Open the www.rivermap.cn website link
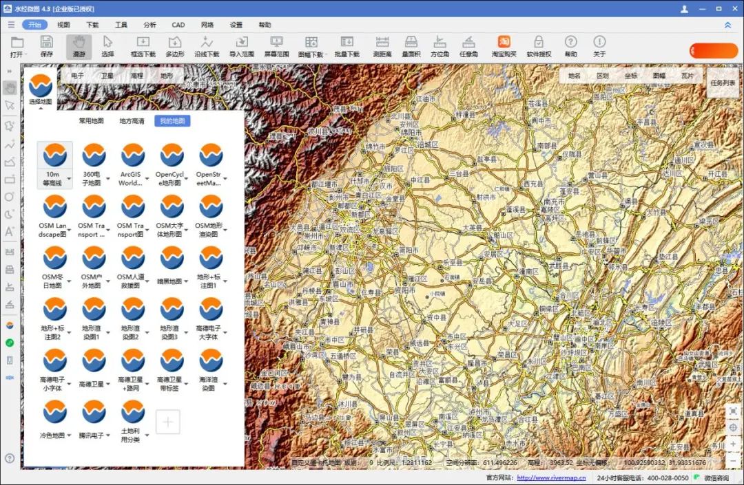The height and width of the screenshot is (485, 744). click(x=551, y=477)
